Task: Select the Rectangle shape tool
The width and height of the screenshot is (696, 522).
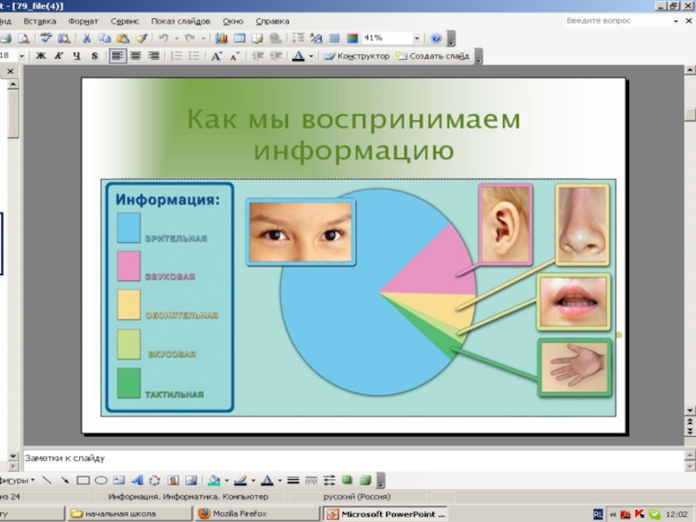Action: click(83, 480)
